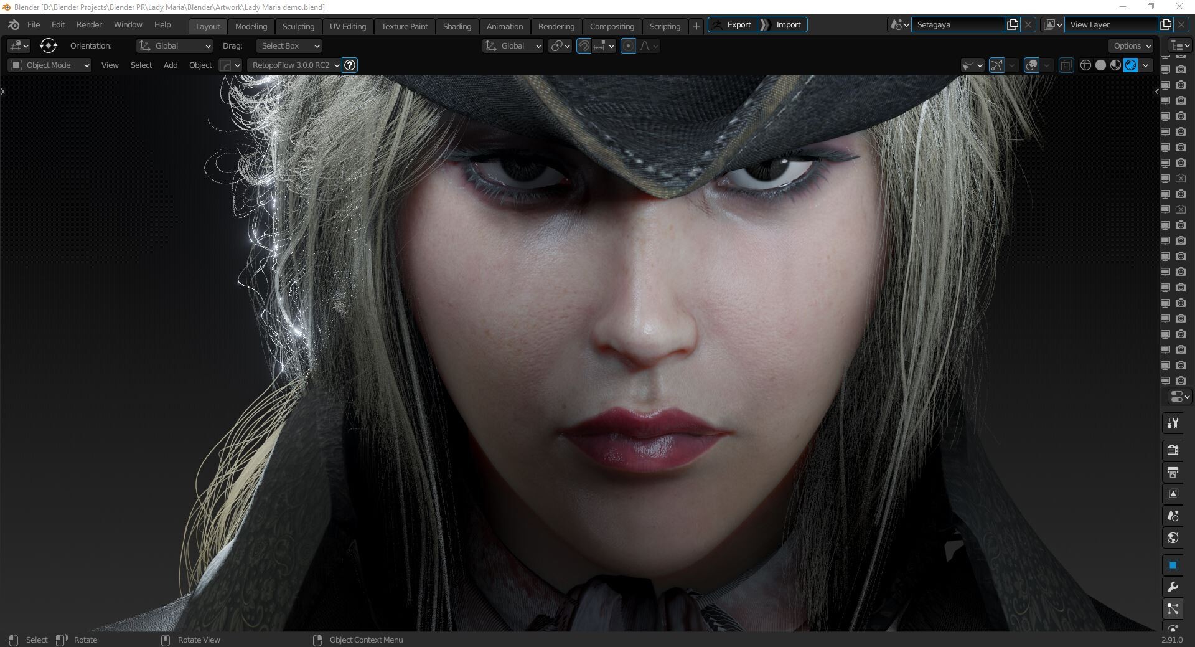
Task: Open the viewport View menu
Action: [110, 65]
